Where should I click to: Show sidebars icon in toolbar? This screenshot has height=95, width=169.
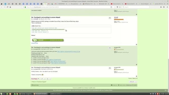164,7
